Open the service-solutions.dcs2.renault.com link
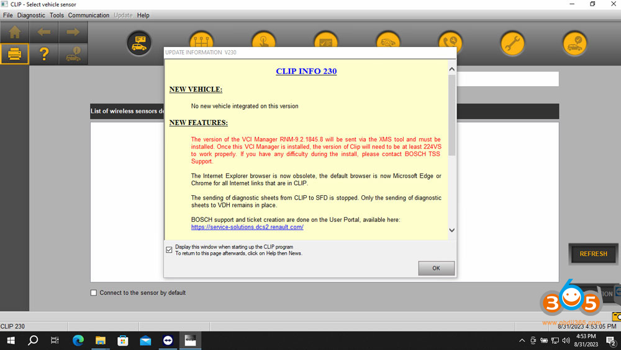 247,227
